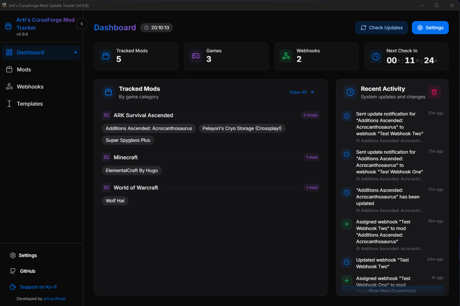Click the Ko-fi coffee cup icon
The height and width of the screenshot is (306, 460).
[x=13, y=287]
